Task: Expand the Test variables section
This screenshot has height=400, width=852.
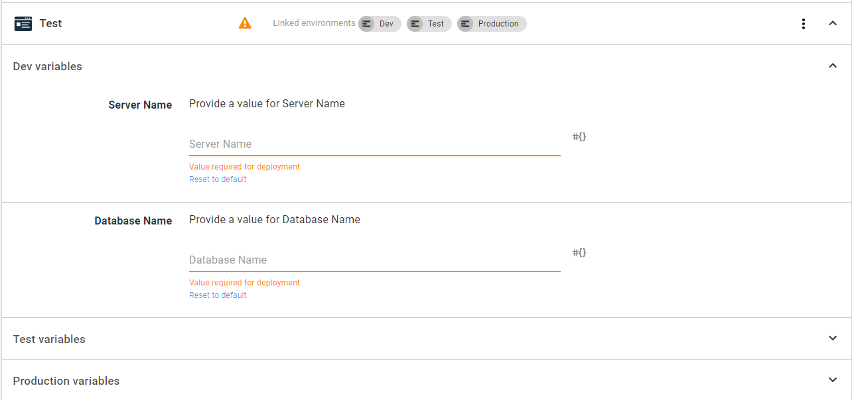Action: 833,338
